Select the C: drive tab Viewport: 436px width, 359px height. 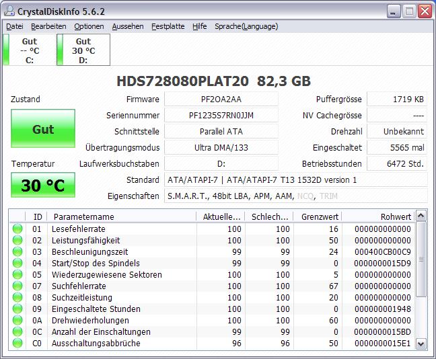(29, 50)
